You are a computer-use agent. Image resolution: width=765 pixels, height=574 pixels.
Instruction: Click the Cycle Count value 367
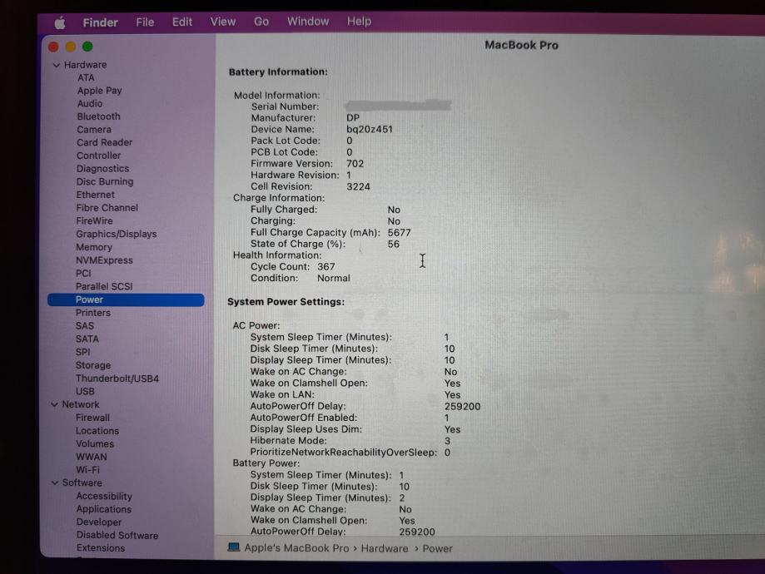click(x=326, y=267)
